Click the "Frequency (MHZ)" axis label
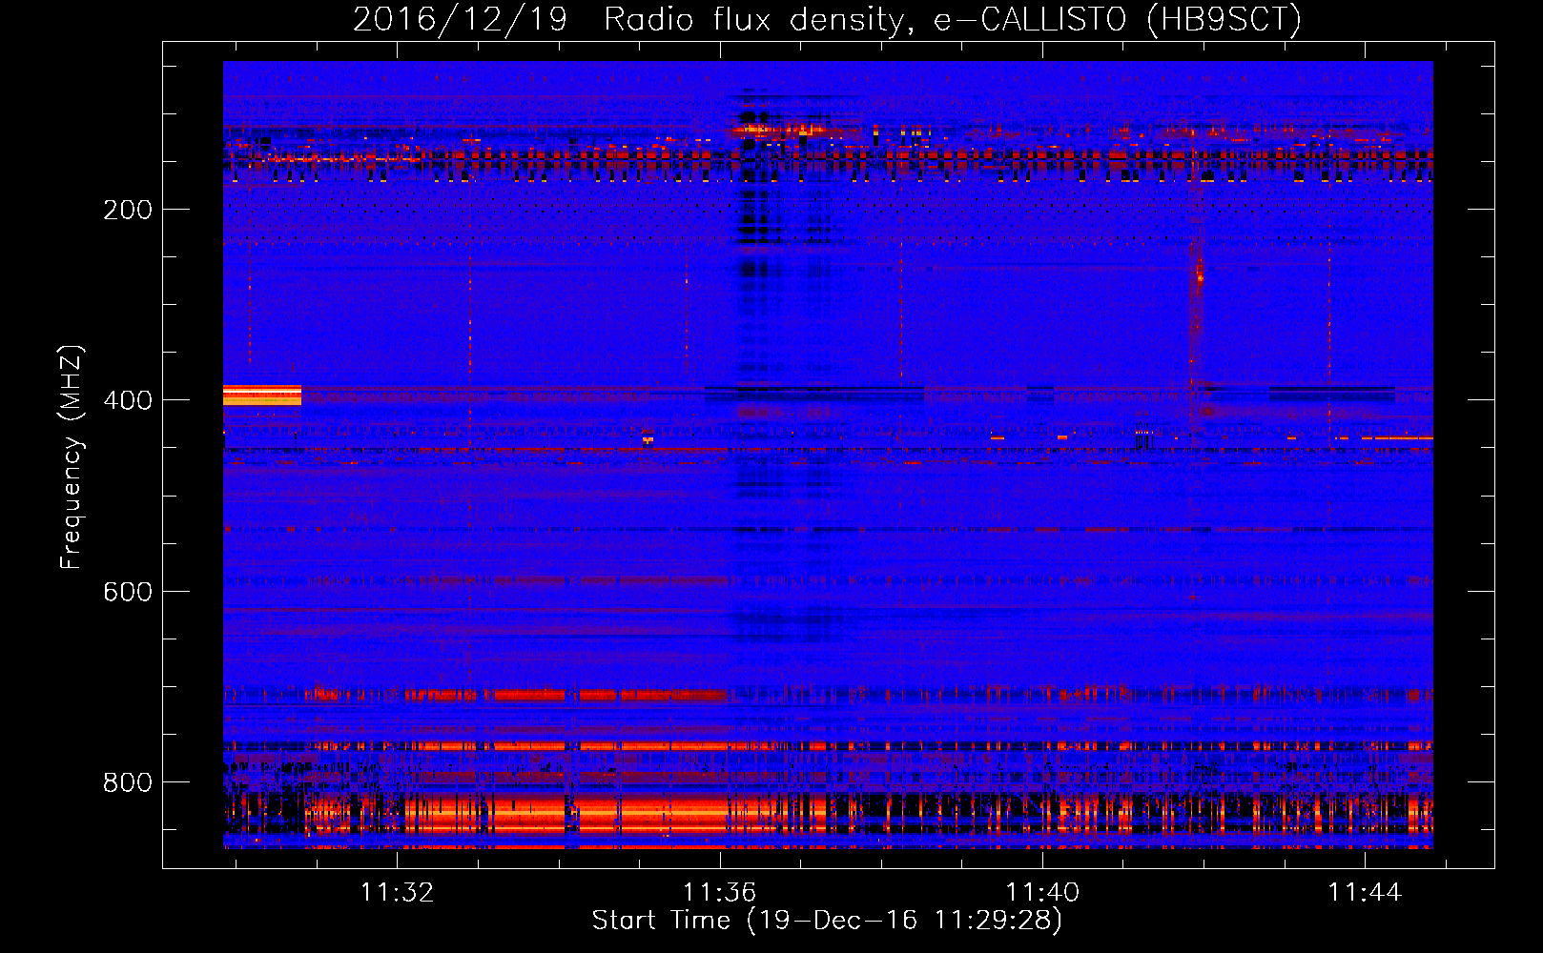Viewport: 1543px width, 953px height. click(x=71, y=457)
